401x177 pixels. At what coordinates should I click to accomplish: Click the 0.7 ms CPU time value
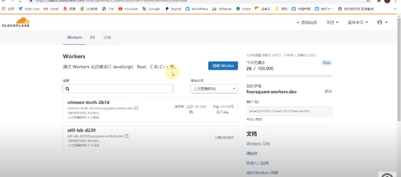click(222, 112)
